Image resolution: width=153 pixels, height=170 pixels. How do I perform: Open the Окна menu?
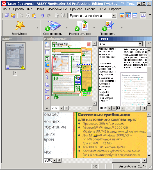click(x=102, y=9)
